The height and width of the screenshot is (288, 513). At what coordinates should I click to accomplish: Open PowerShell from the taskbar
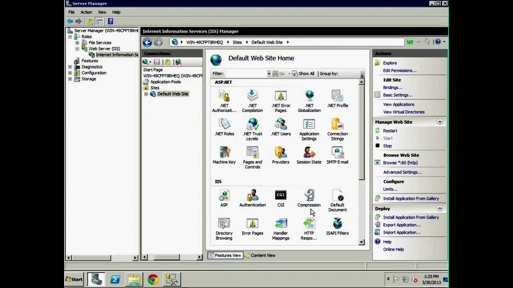tap(115, 280)
